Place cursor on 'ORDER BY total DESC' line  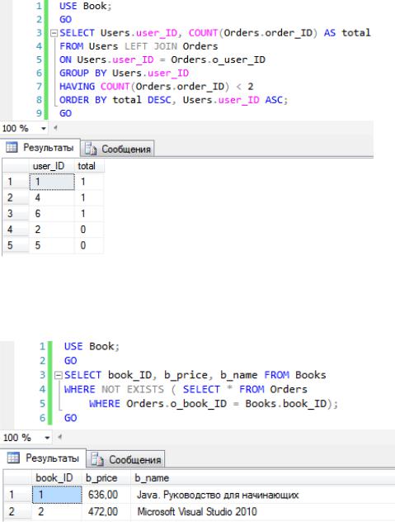click(x=173, y=100)
